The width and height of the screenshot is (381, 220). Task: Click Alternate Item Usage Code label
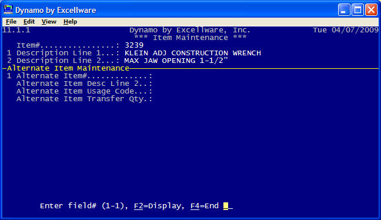coord(84,91)
